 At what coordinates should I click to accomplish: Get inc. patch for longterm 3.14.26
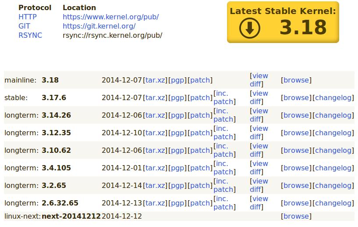(x=223, y=115)
